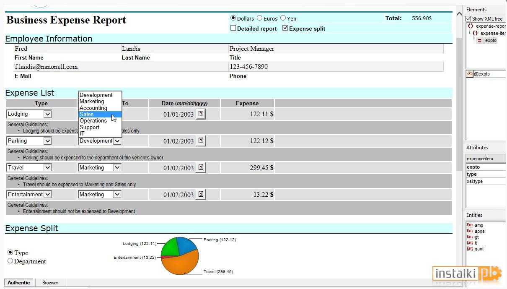Click the orange Travel pie slice
The image size is (507, 289).
coord(181,264)
